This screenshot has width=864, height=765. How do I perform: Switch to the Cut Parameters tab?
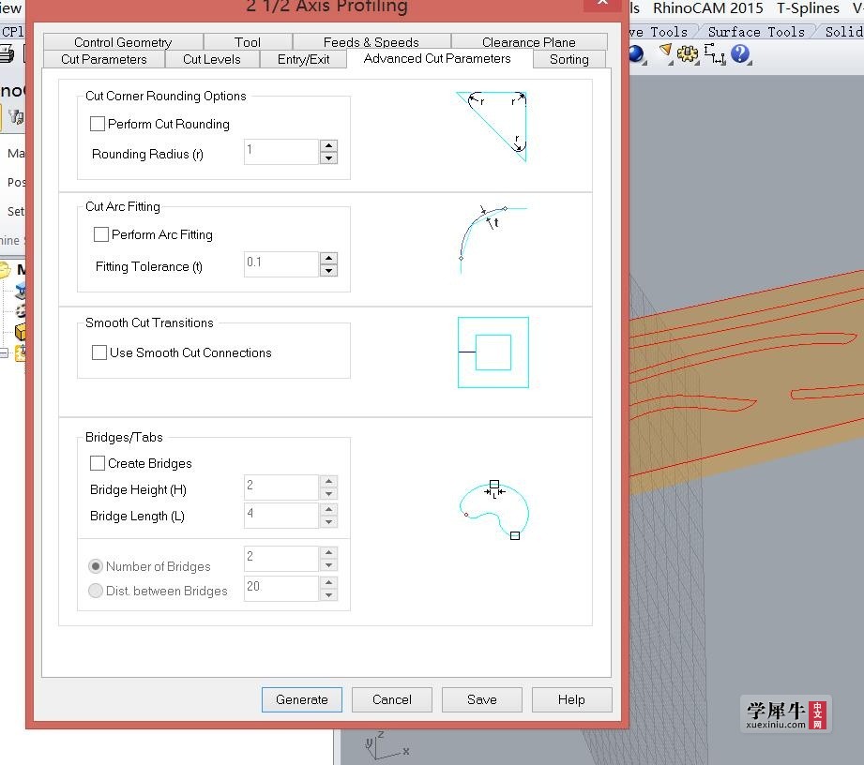coord(103,59)
